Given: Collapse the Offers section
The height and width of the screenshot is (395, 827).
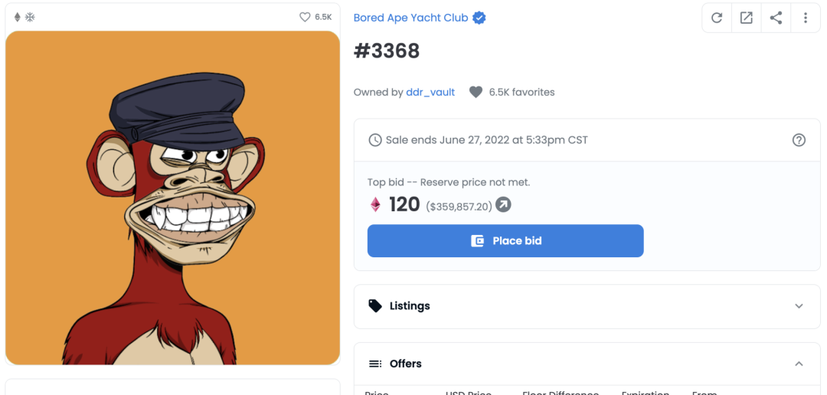Looking at the screenshot, I should [x=799, y=364].
